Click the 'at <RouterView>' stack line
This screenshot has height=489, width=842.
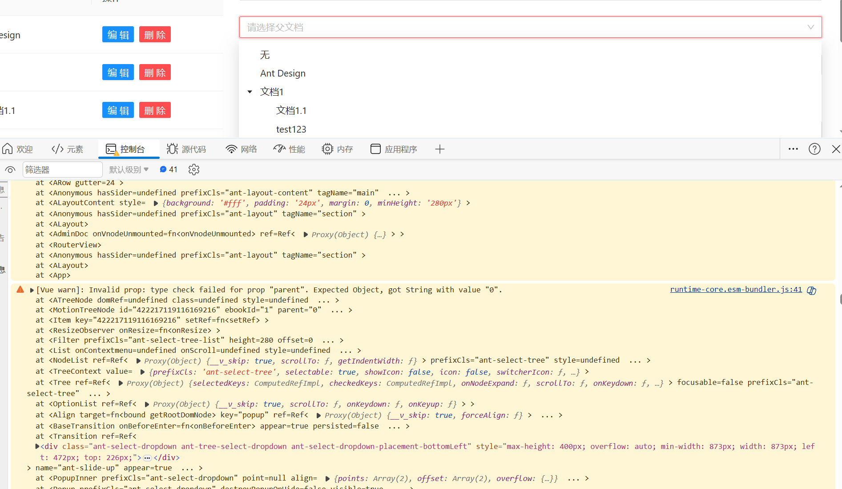click(x=68, y=245)
